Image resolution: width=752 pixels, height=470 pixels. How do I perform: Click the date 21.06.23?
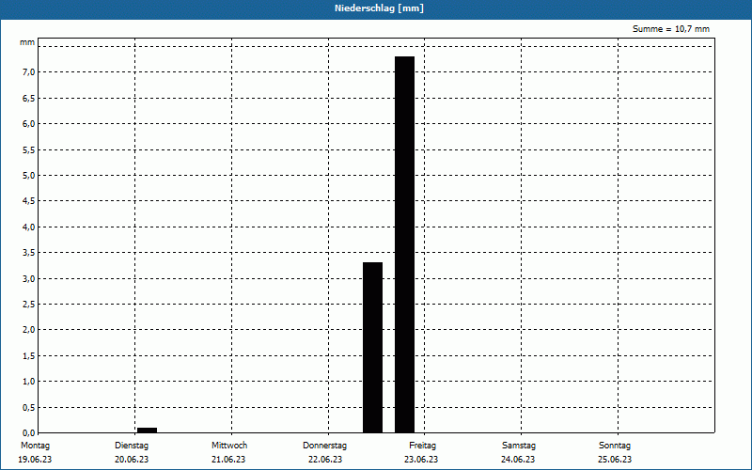228,460
